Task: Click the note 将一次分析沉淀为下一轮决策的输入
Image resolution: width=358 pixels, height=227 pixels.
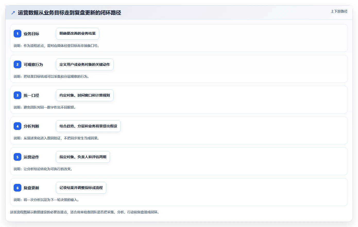Action: point(46,200)
